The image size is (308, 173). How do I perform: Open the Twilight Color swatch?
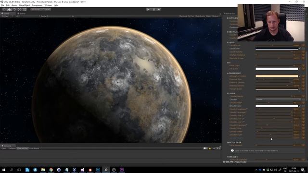tap(277, 89)
